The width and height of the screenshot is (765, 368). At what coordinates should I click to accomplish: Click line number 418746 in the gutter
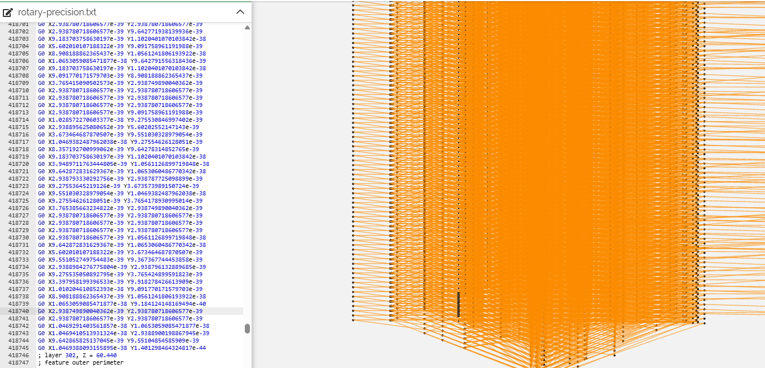click(18, 355)
